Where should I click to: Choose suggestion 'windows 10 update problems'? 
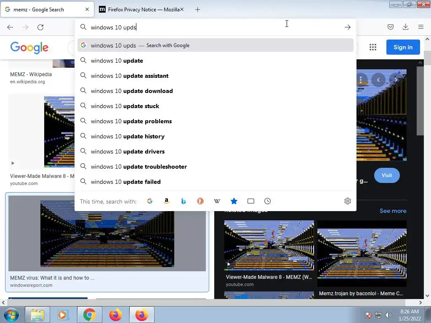coord(215,121)
